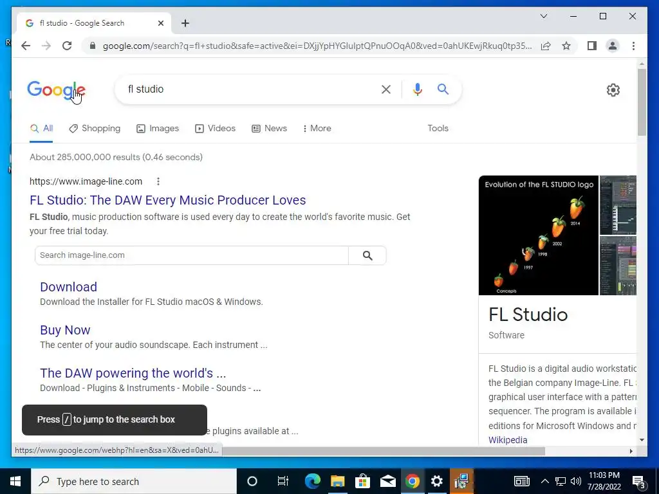Open the Chrome profile avatar
659x494 pixels.
point(613,46)
